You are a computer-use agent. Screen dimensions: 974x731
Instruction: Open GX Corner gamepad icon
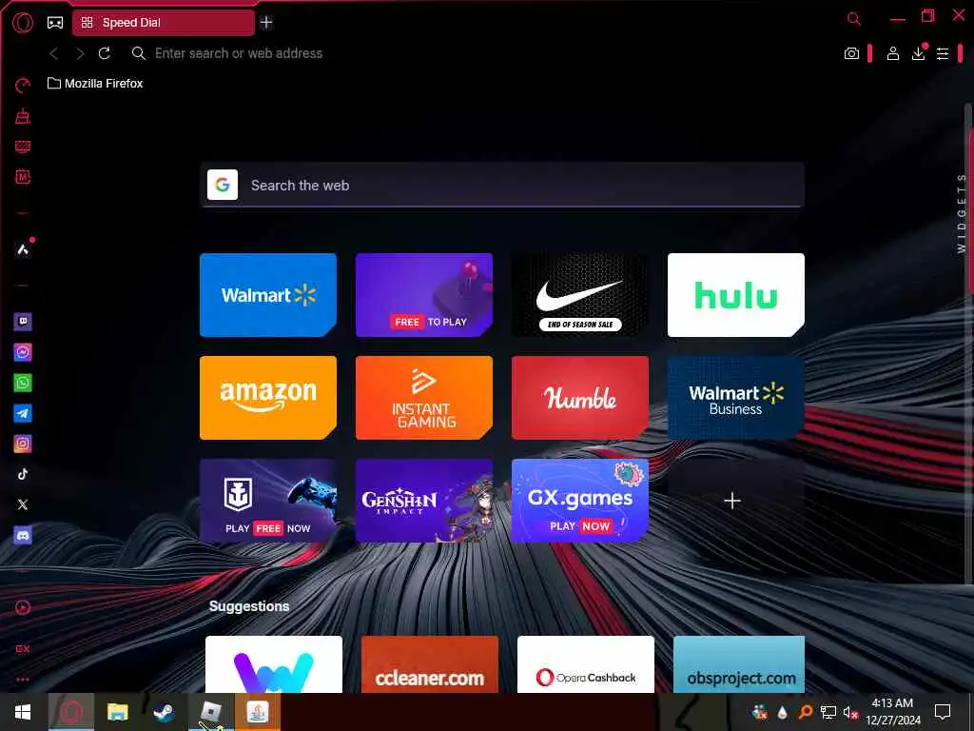[x=55, y=23]
